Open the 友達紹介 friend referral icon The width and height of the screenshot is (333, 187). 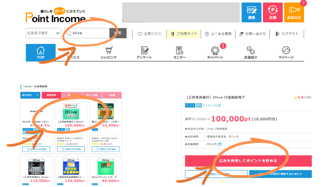click(x=250, y=53)
